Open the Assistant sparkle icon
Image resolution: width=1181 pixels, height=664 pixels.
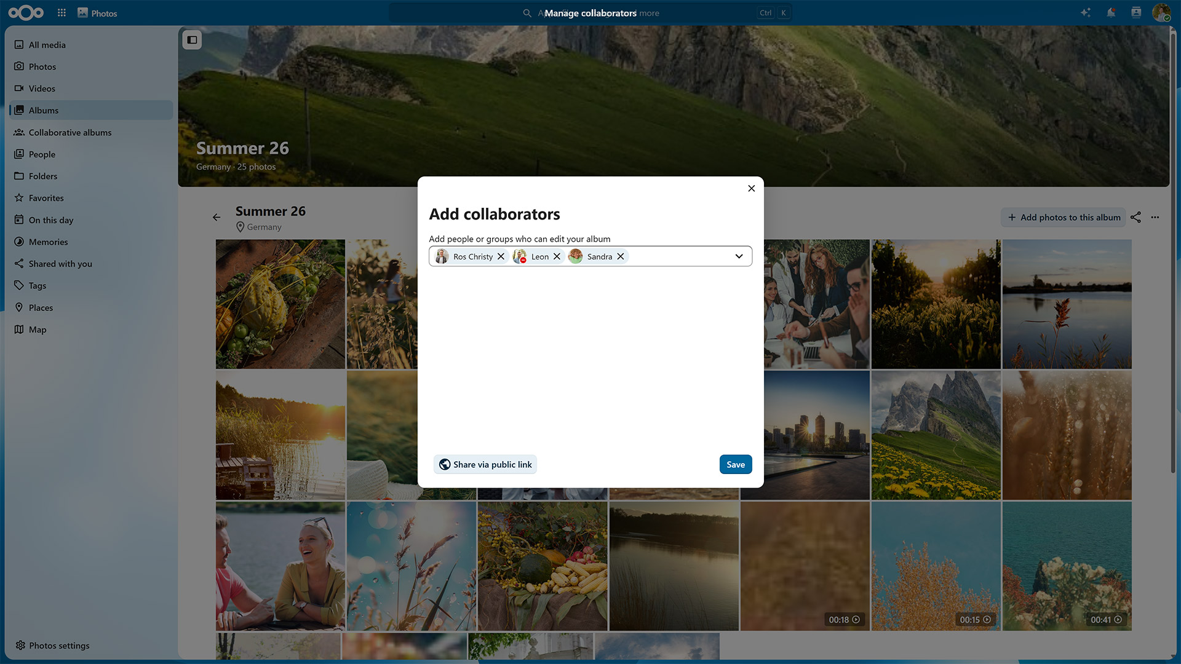[x=1086, y=13]
